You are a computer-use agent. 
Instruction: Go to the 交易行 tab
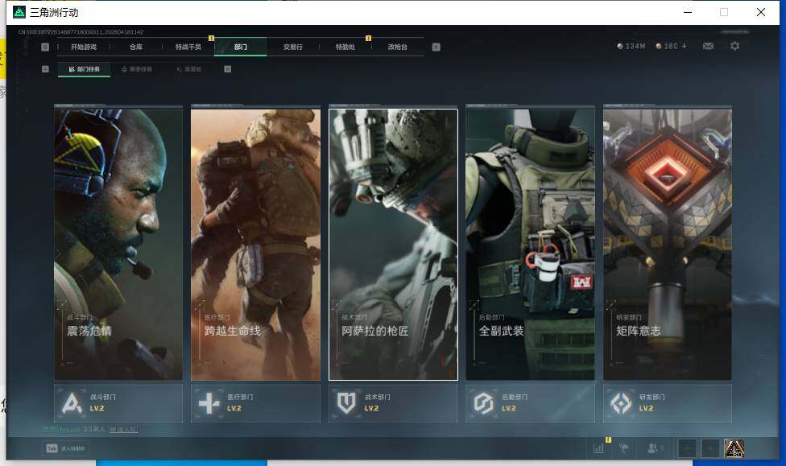point(293,47)
